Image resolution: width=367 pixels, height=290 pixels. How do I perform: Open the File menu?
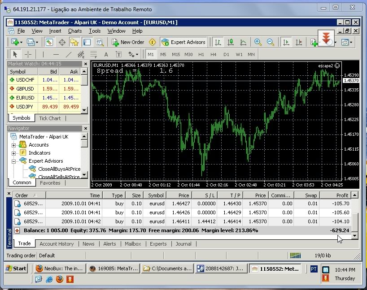[21, 31]
